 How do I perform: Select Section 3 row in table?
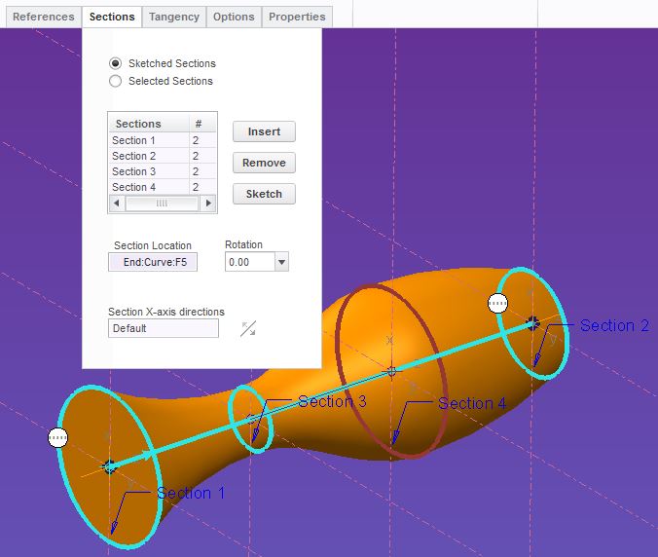pyautogui.click(x=163, y=171)
